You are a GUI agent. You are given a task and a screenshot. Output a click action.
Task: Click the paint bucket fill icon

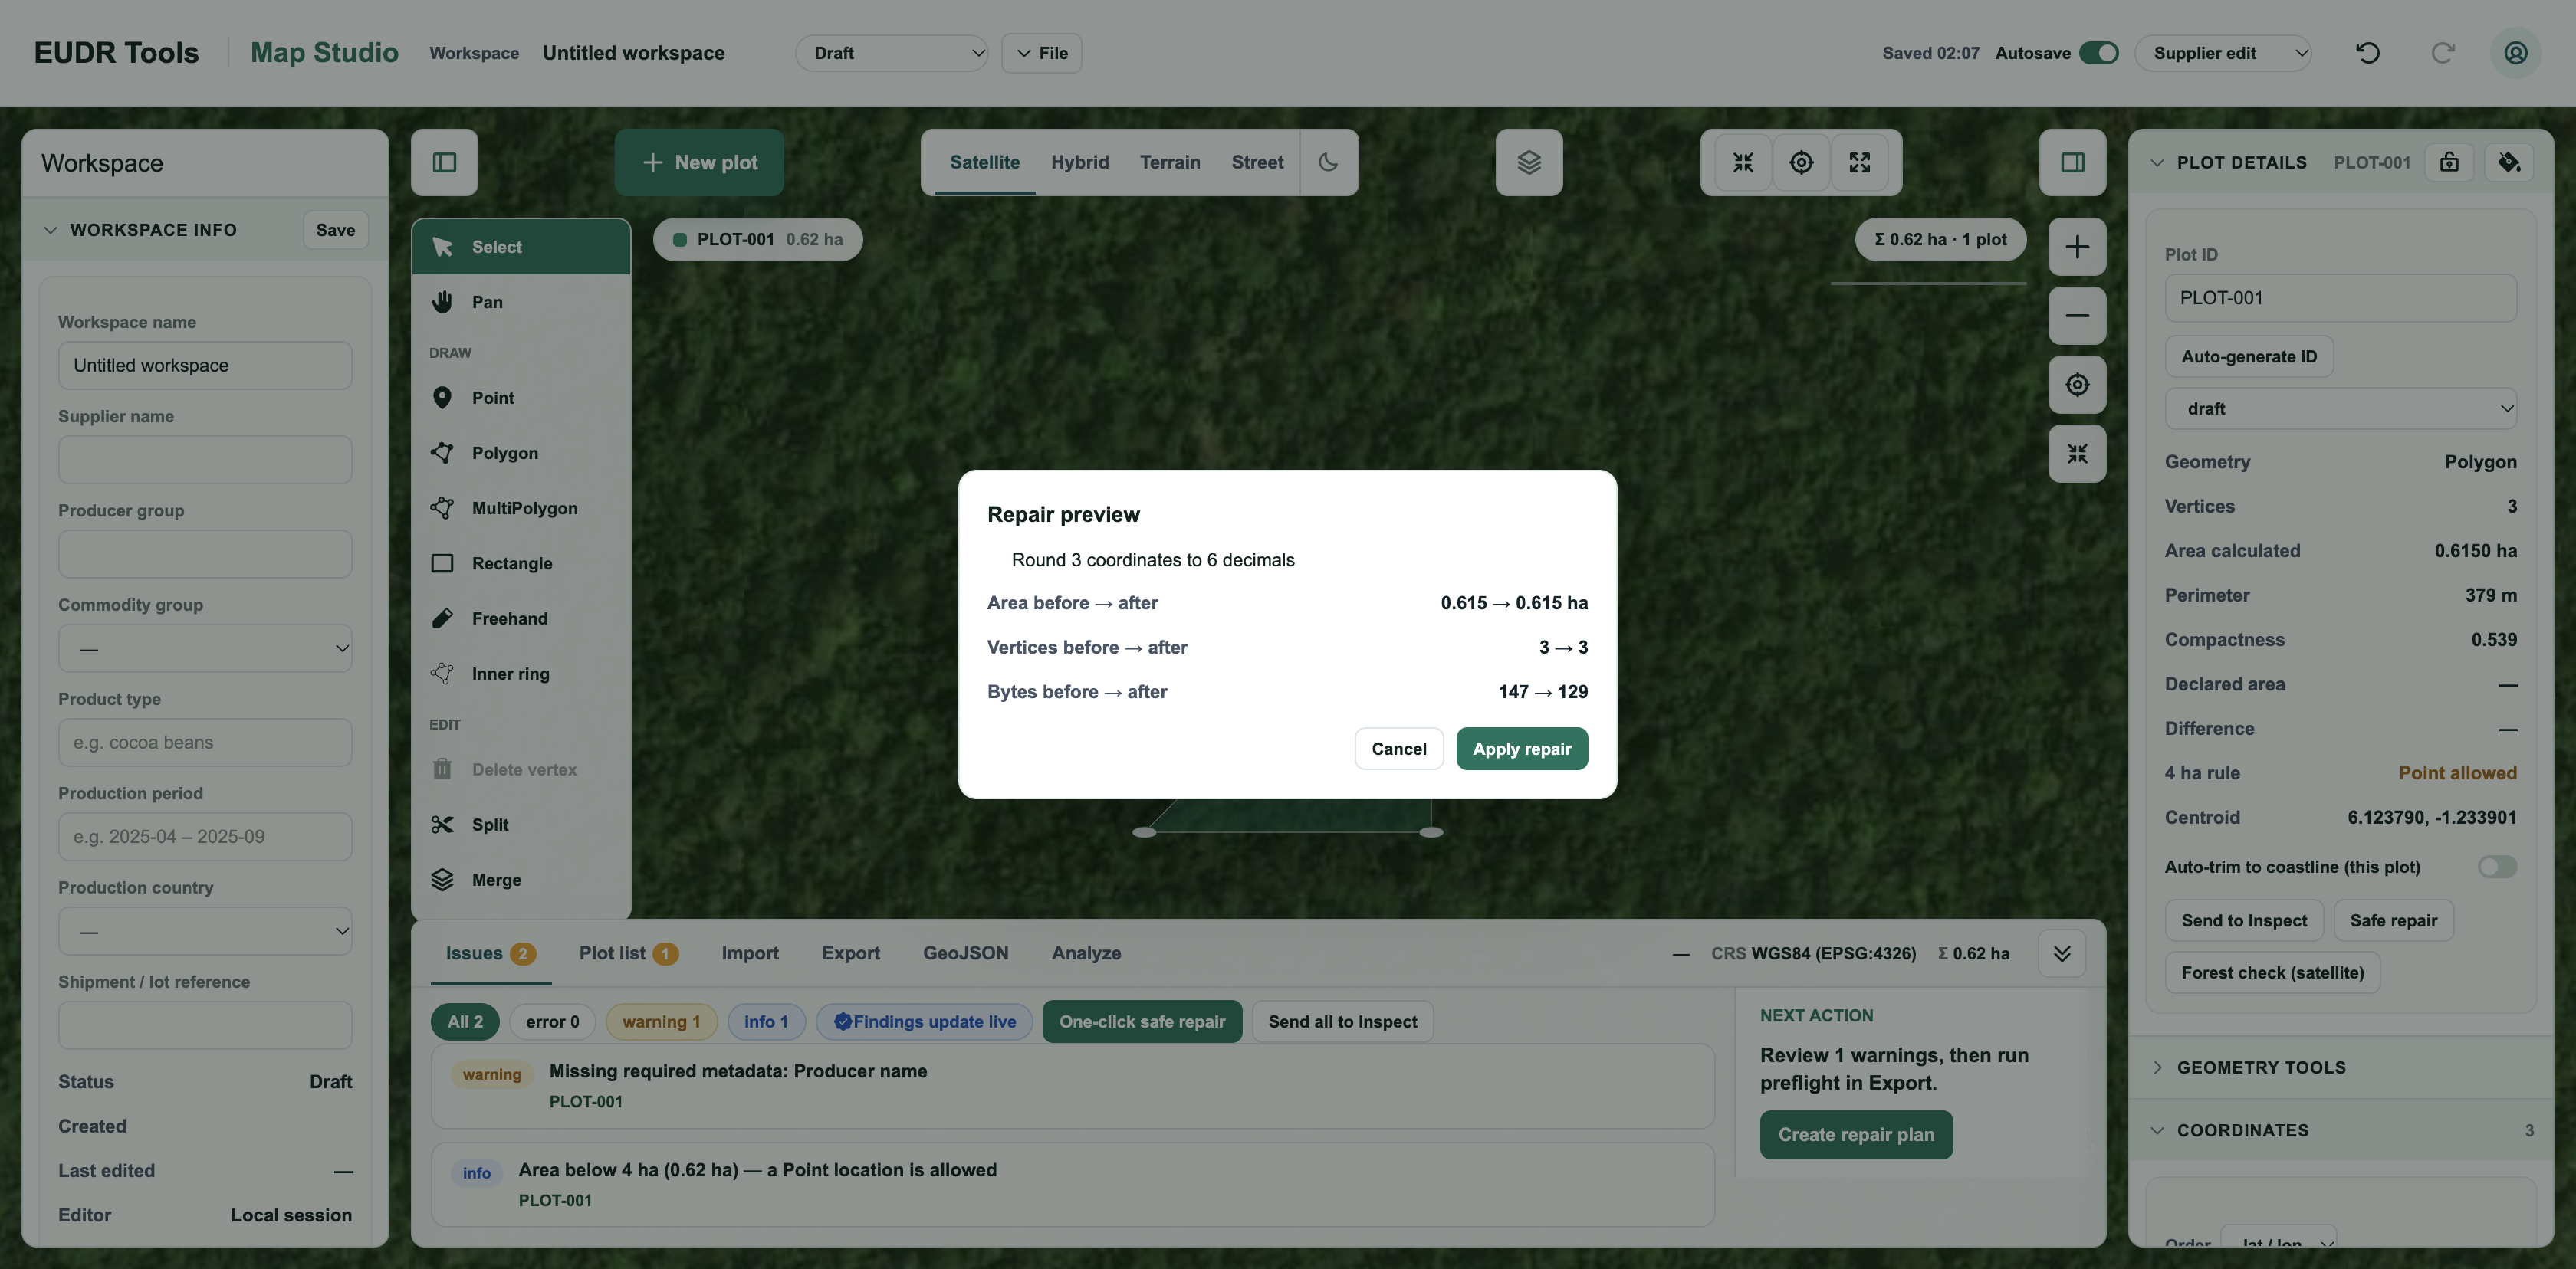point(2508,162)
